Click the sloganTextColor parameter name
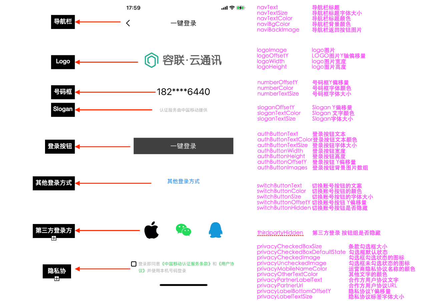This screenshot has width=427, height=301. 279,113
